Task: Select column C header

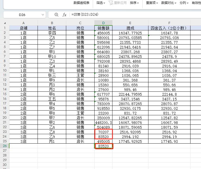Action: tap(80, 23)
